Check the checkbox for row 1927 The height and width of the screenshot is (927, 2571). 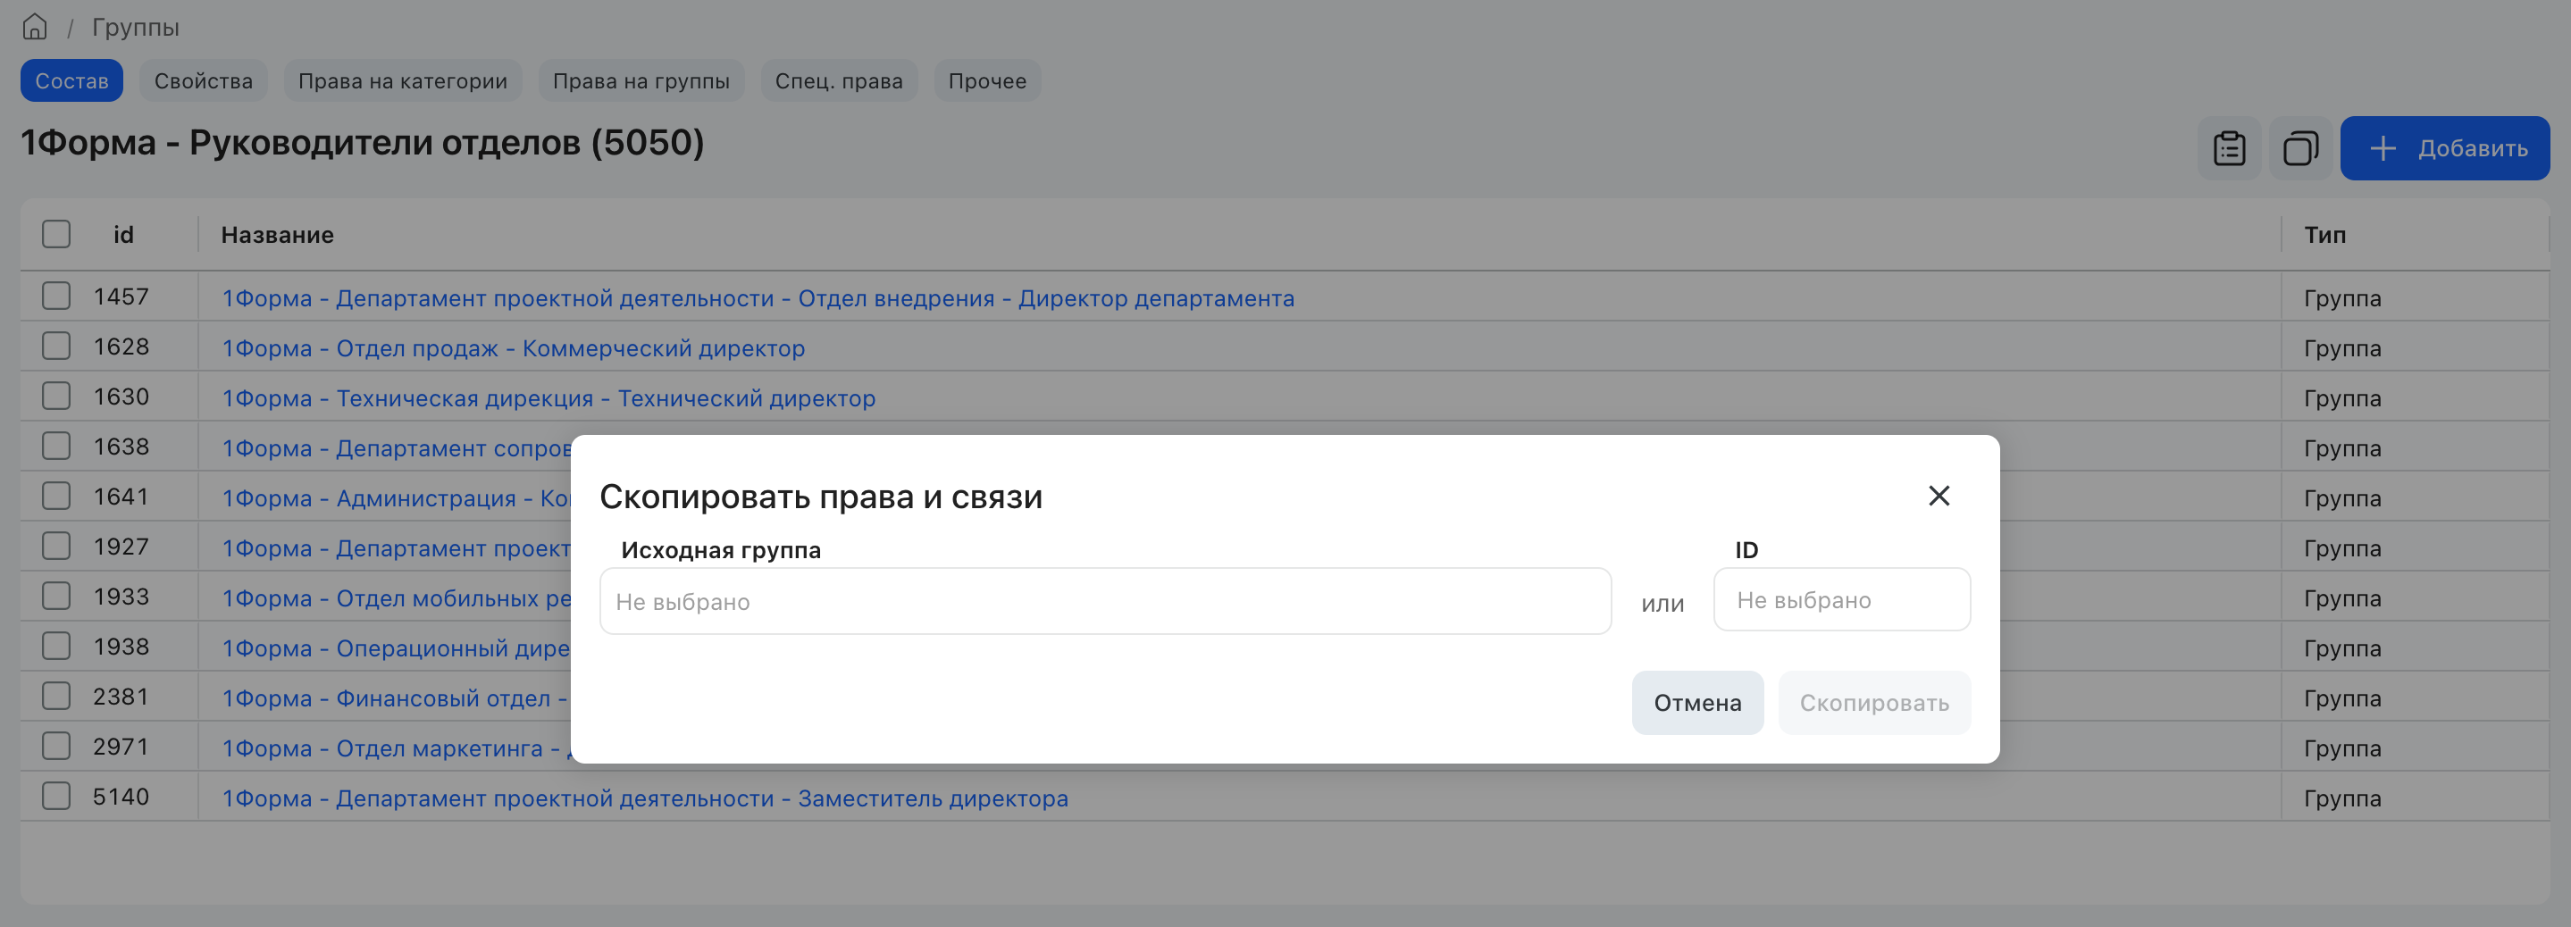[x=57, y=547]
